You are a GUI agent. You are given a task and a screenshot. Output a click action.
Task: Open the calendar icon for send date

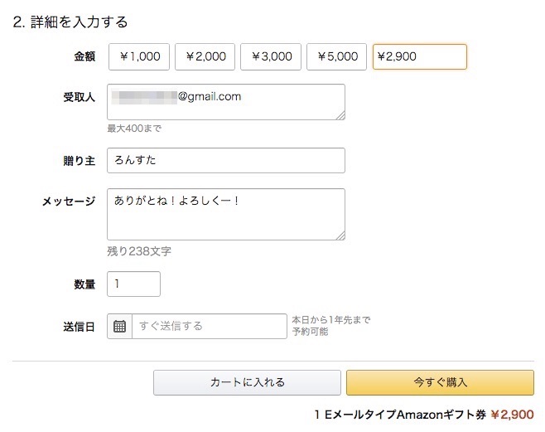coord(119,326)
